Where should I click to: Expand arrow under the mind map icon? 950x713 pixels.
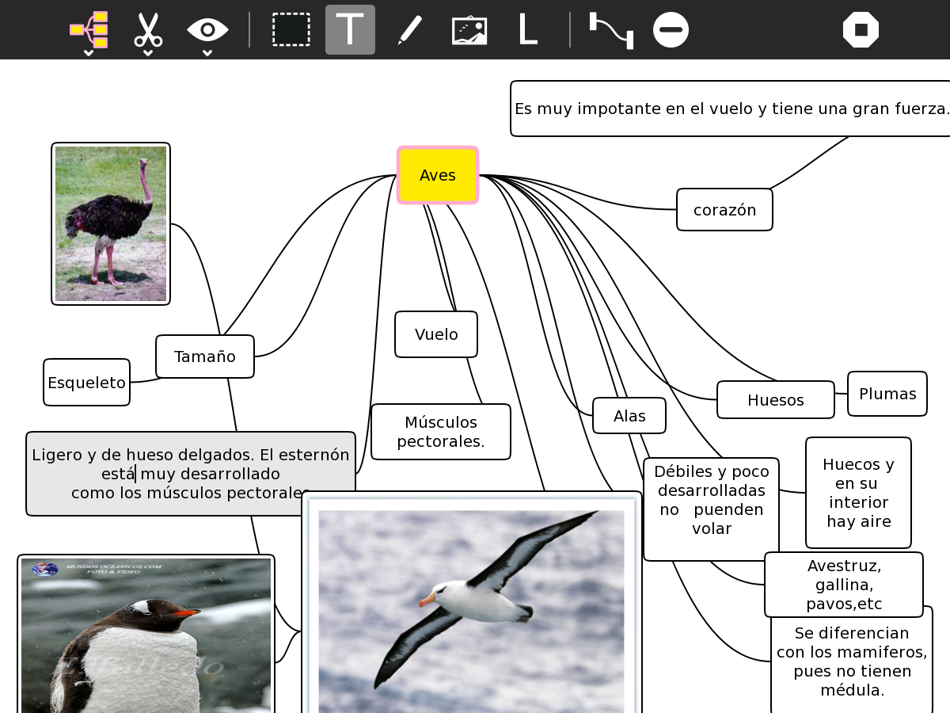tap(89, 53)
